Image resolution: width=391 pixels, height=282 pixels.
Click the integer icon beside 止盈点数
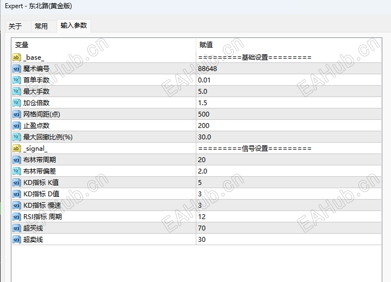pos(17,126)
